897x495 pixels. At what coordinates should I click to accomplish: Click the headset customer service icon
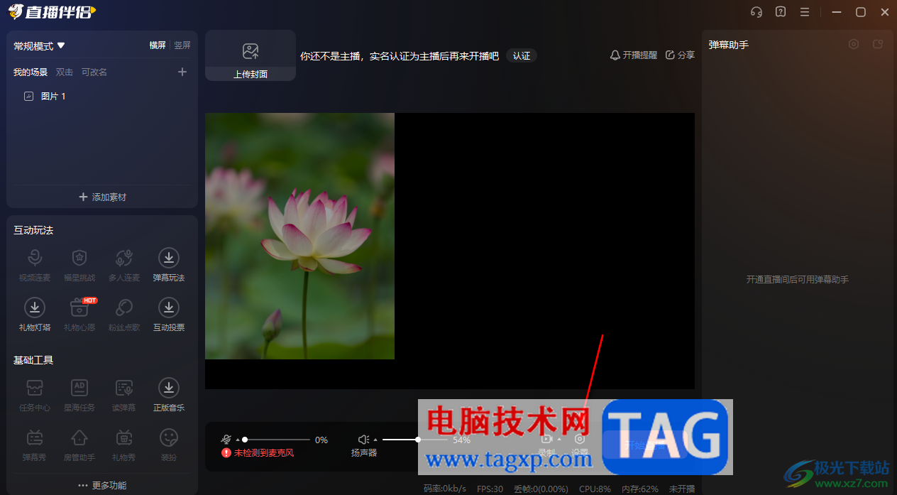[x=756, y=12]
